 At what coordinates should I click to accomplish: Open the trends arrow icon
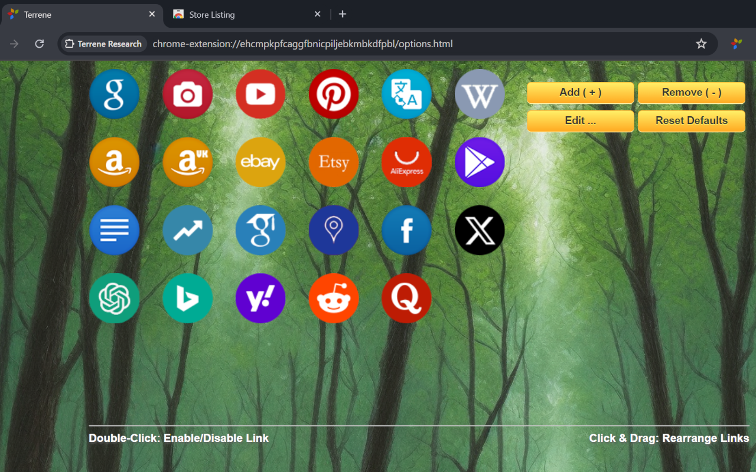pyautogui.click(x=187, y=230)
